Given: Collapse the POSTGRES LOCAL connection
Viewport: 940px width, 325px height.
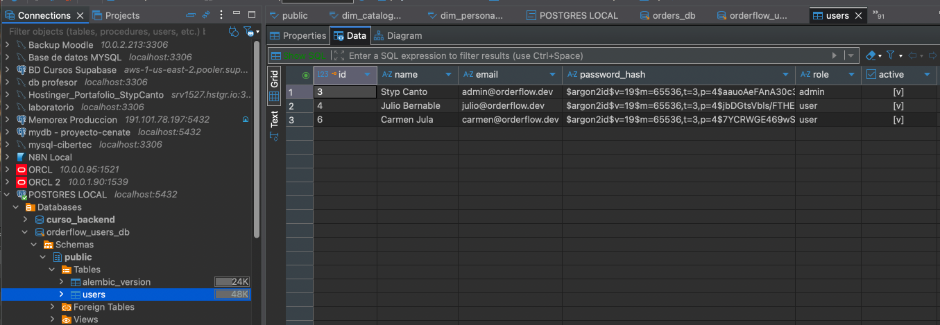Looking at the screenshot, I should point(8,195).
